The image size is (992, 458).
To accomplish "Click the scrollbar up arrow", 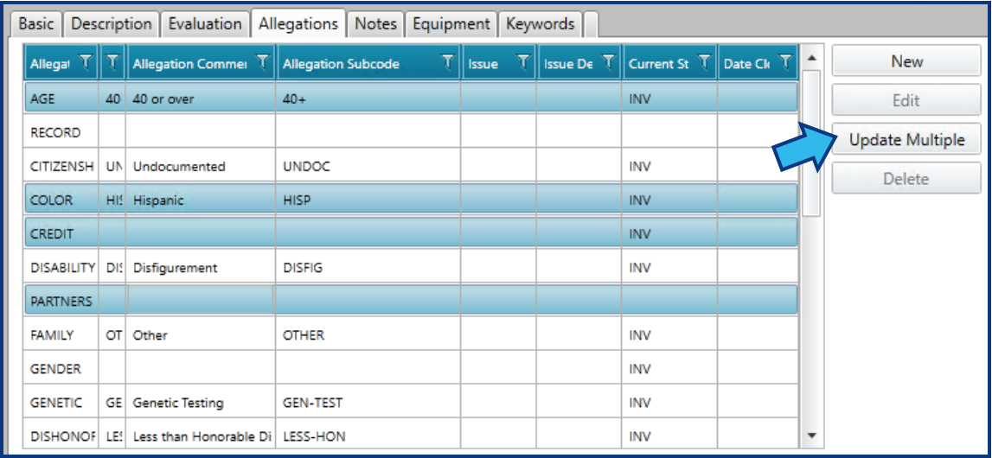I will point(812,58).
